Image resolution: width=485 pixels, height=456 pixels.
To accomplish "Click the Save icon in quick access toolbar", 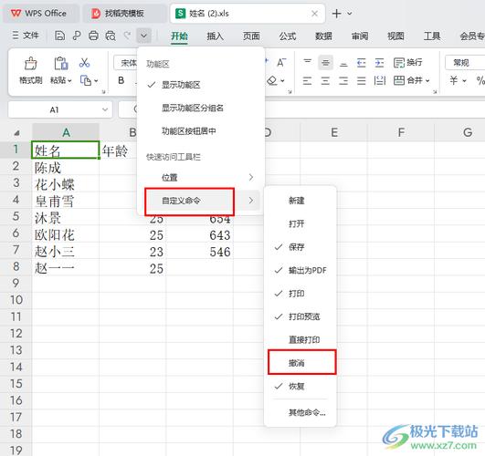I will coord(59,36).
